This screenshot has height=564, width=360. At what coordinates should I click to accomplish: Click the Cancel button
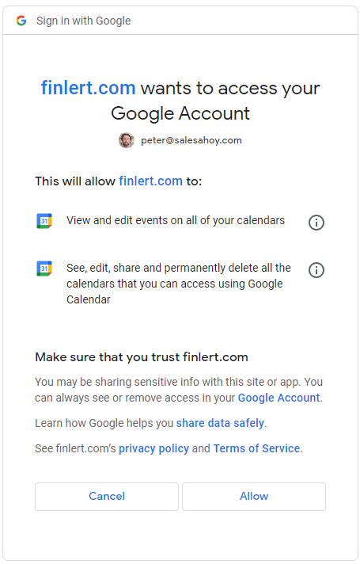(x=107, y=497)
